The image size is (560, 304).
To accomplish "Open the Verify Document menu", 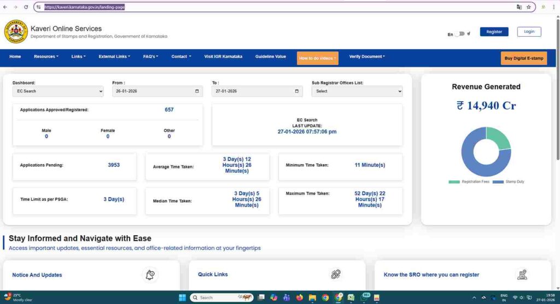I will [x=367, y=56].
